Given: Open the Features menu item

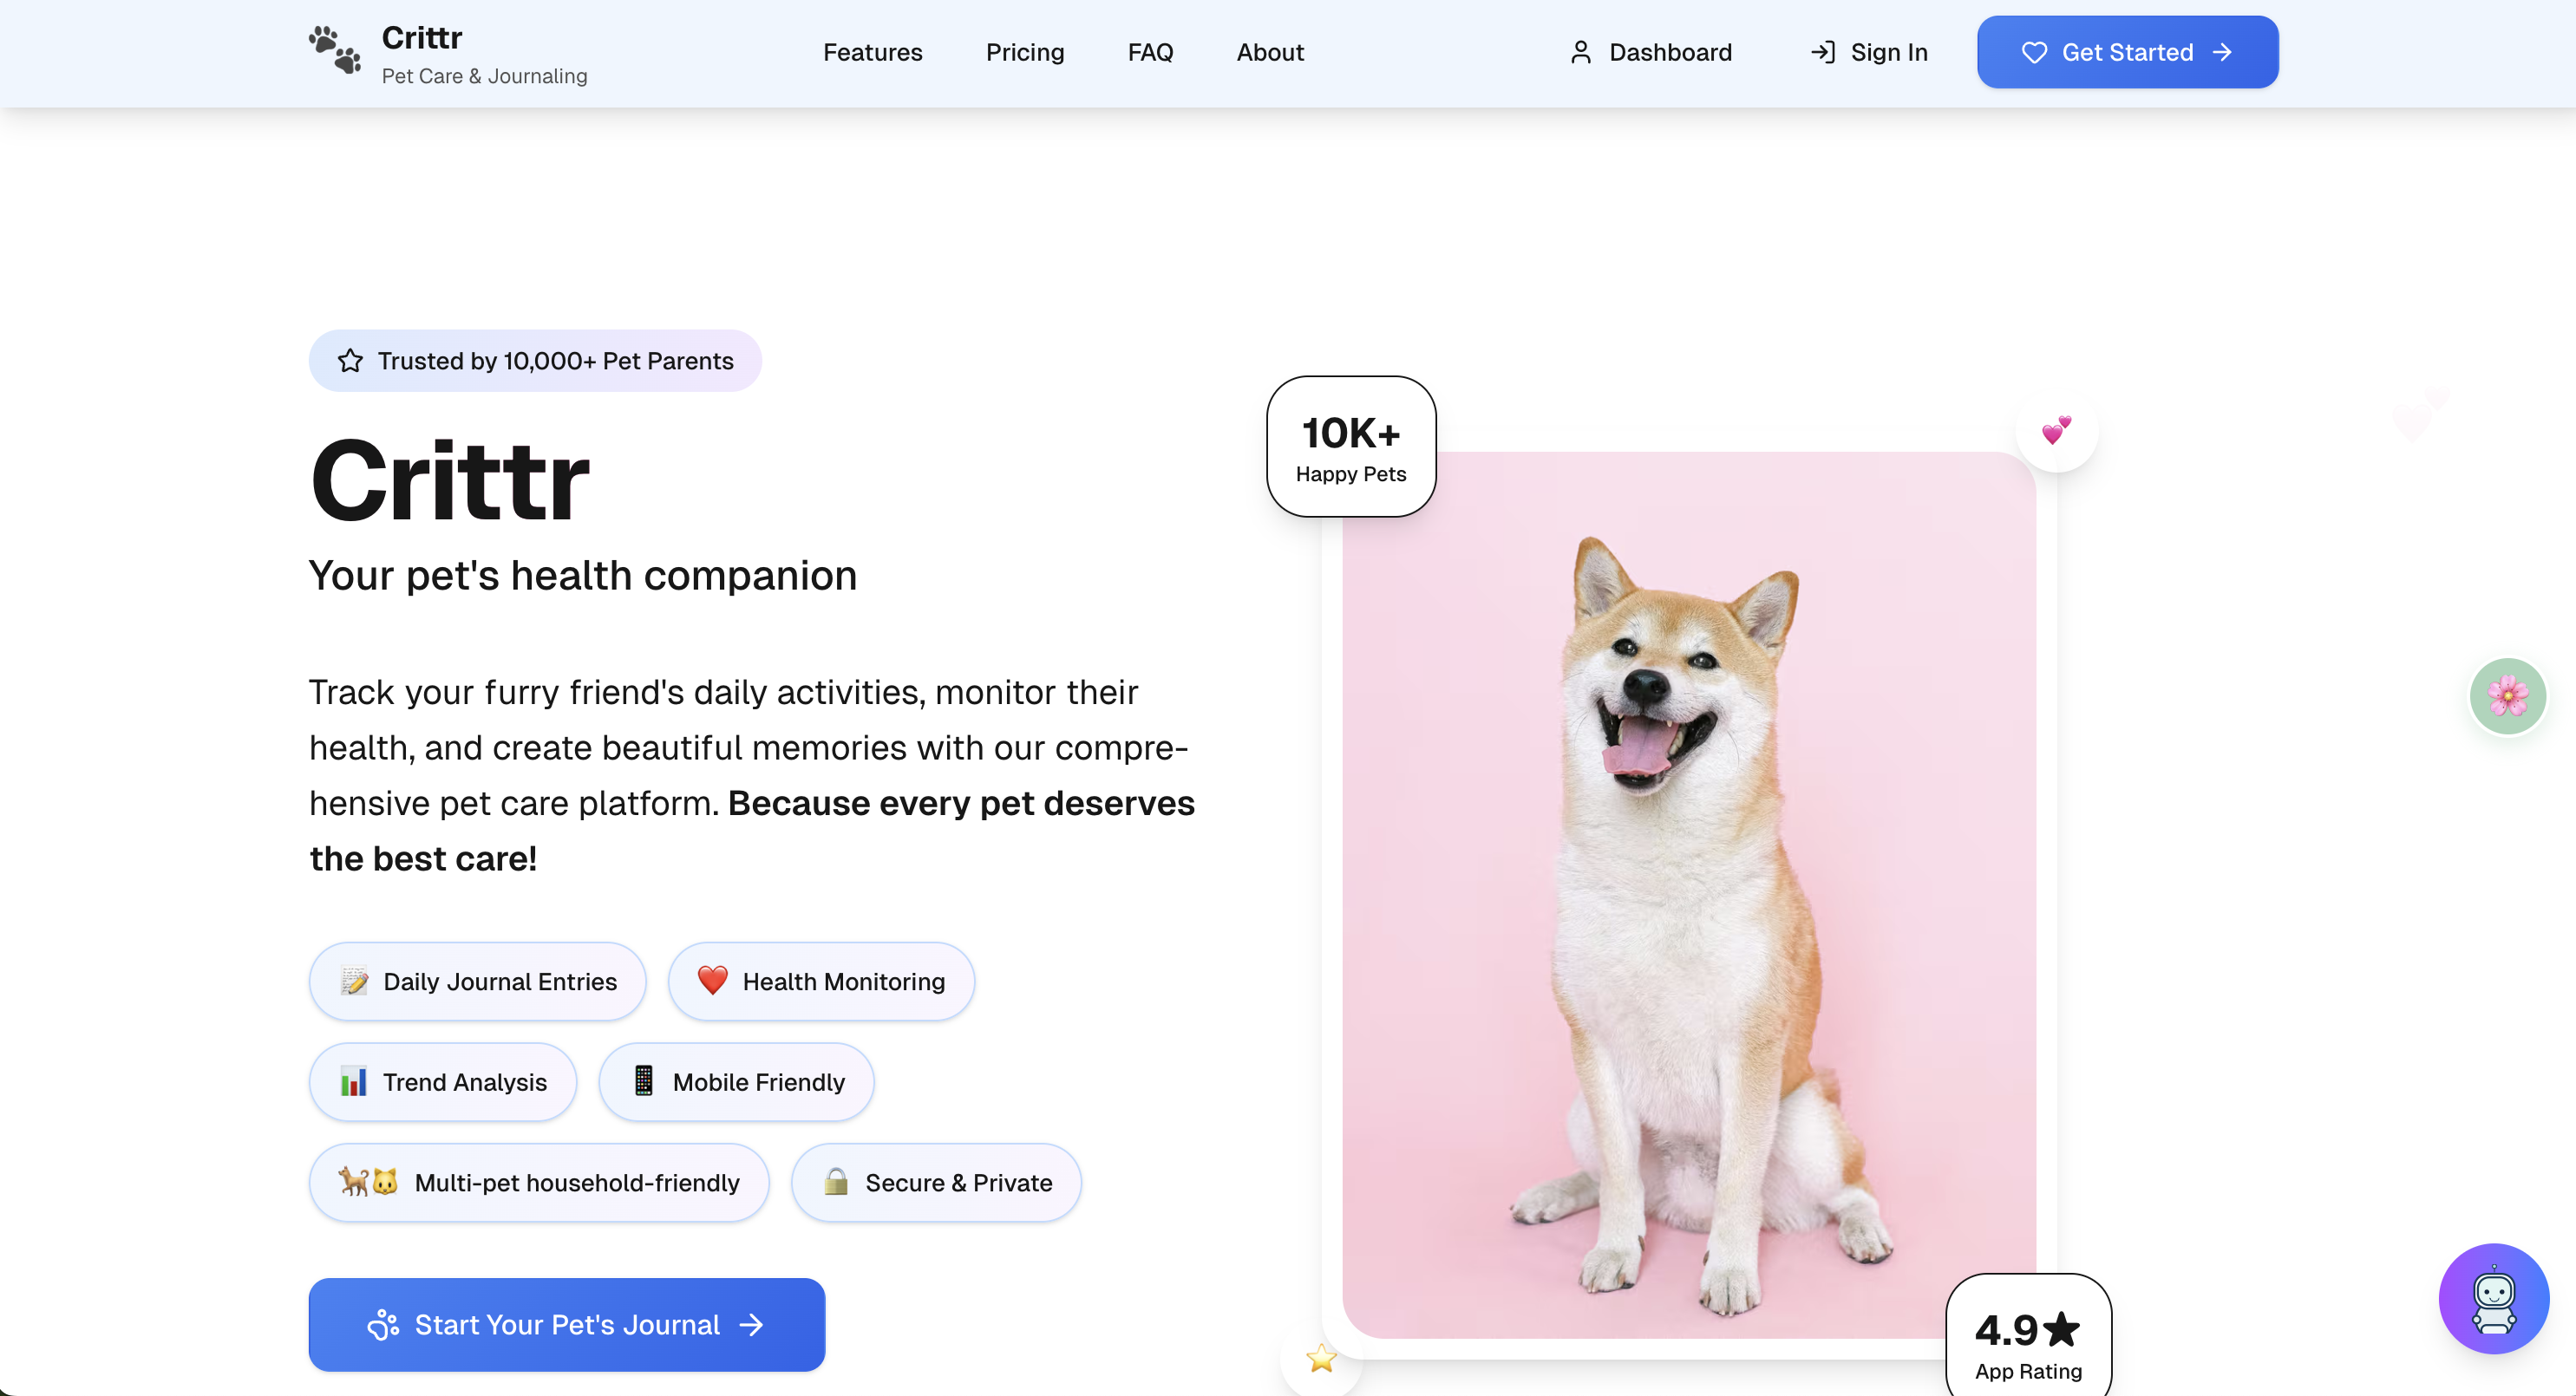Looking at the screenshot, I should click(x=872, y=52).
